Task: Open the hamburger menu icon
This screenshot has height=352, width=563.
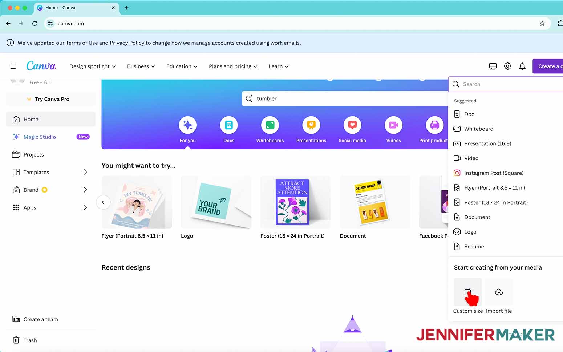Action: pyautogui.click(x=13, y=66)
